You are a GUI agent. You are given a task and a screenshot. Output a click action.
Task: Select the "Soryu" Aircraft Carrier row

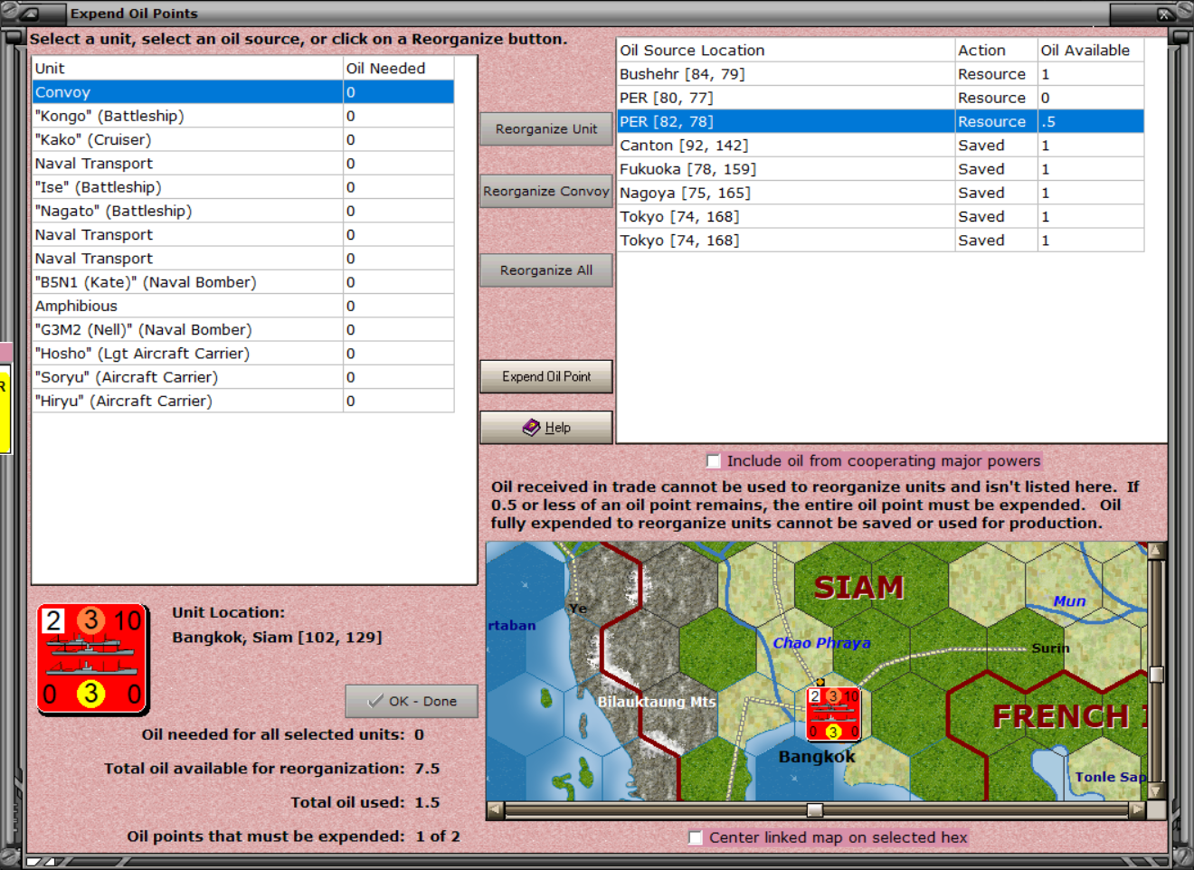(242, 377)
